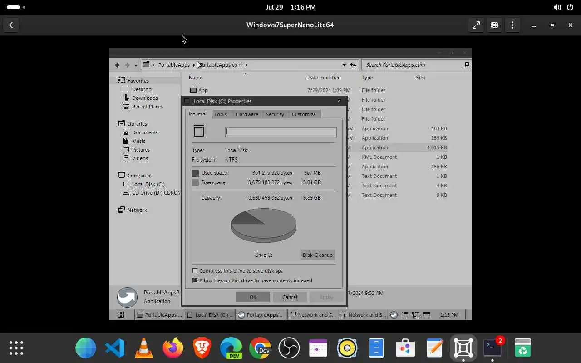Select Local Disk (C:) in the sidebar

point(148,184)
